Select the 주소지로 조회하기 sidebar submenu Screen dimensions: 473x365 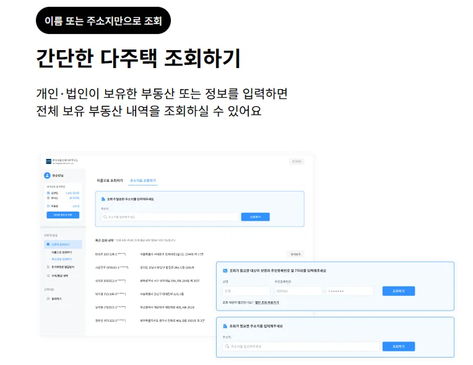61,259
